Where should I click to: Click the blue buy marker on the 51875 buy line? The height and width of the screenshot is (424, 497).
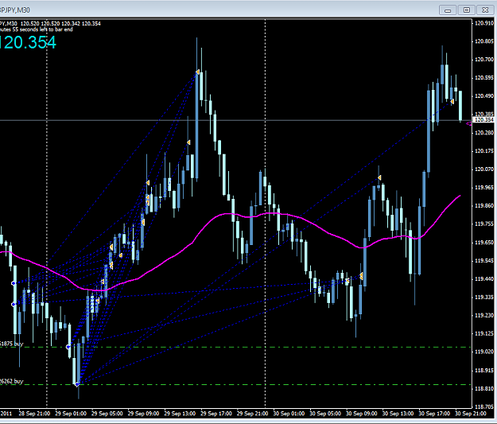[x=68, y=347]
